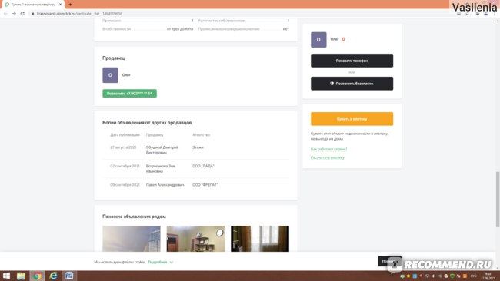500x281 pixels.
Task: Click Подробнее cookie link
Action: (157, 262)
